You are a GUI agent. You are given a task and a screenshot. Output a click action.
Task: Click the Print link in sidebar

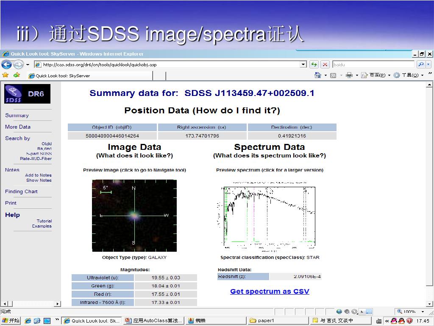11,203
